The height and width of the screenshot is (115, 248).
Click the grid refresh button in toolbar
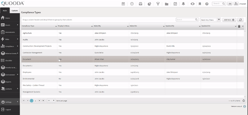[x=241, y=20]
